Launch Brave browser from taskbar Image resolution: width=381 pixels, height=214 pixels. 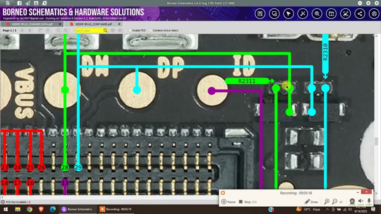(x=41, y=209)
